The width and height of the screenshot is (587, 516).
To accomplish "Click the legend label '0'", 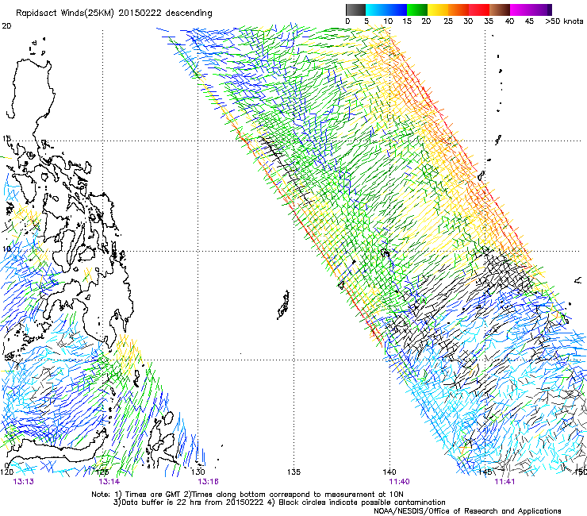I will coord(347,21).
